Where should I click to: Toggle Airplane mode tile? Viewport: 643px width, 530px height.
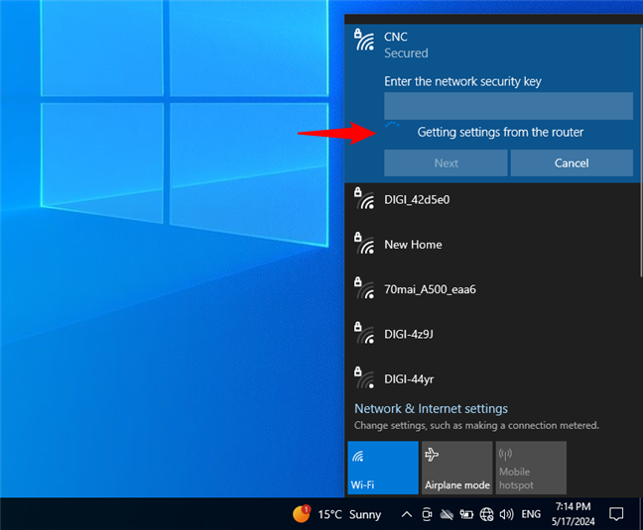(x=457, y=468)
